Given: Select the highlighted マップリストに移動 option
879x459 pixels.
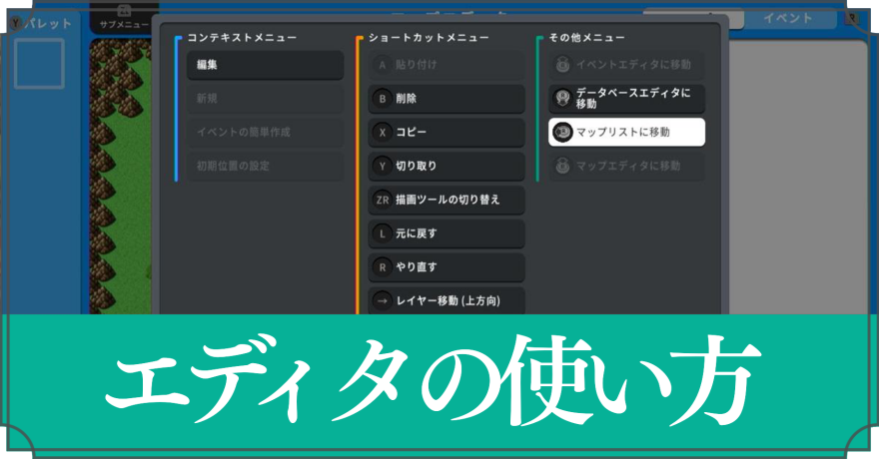Looking at the screenshot, I should (626, 132).
